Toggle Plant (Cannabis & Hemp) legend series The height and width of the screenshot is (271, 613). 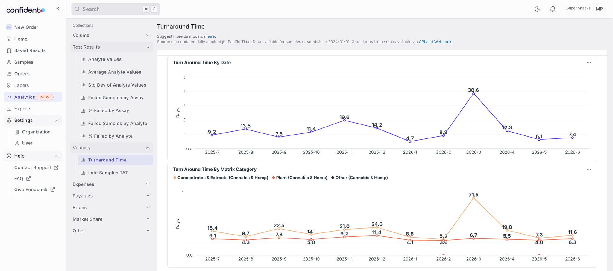300,178
